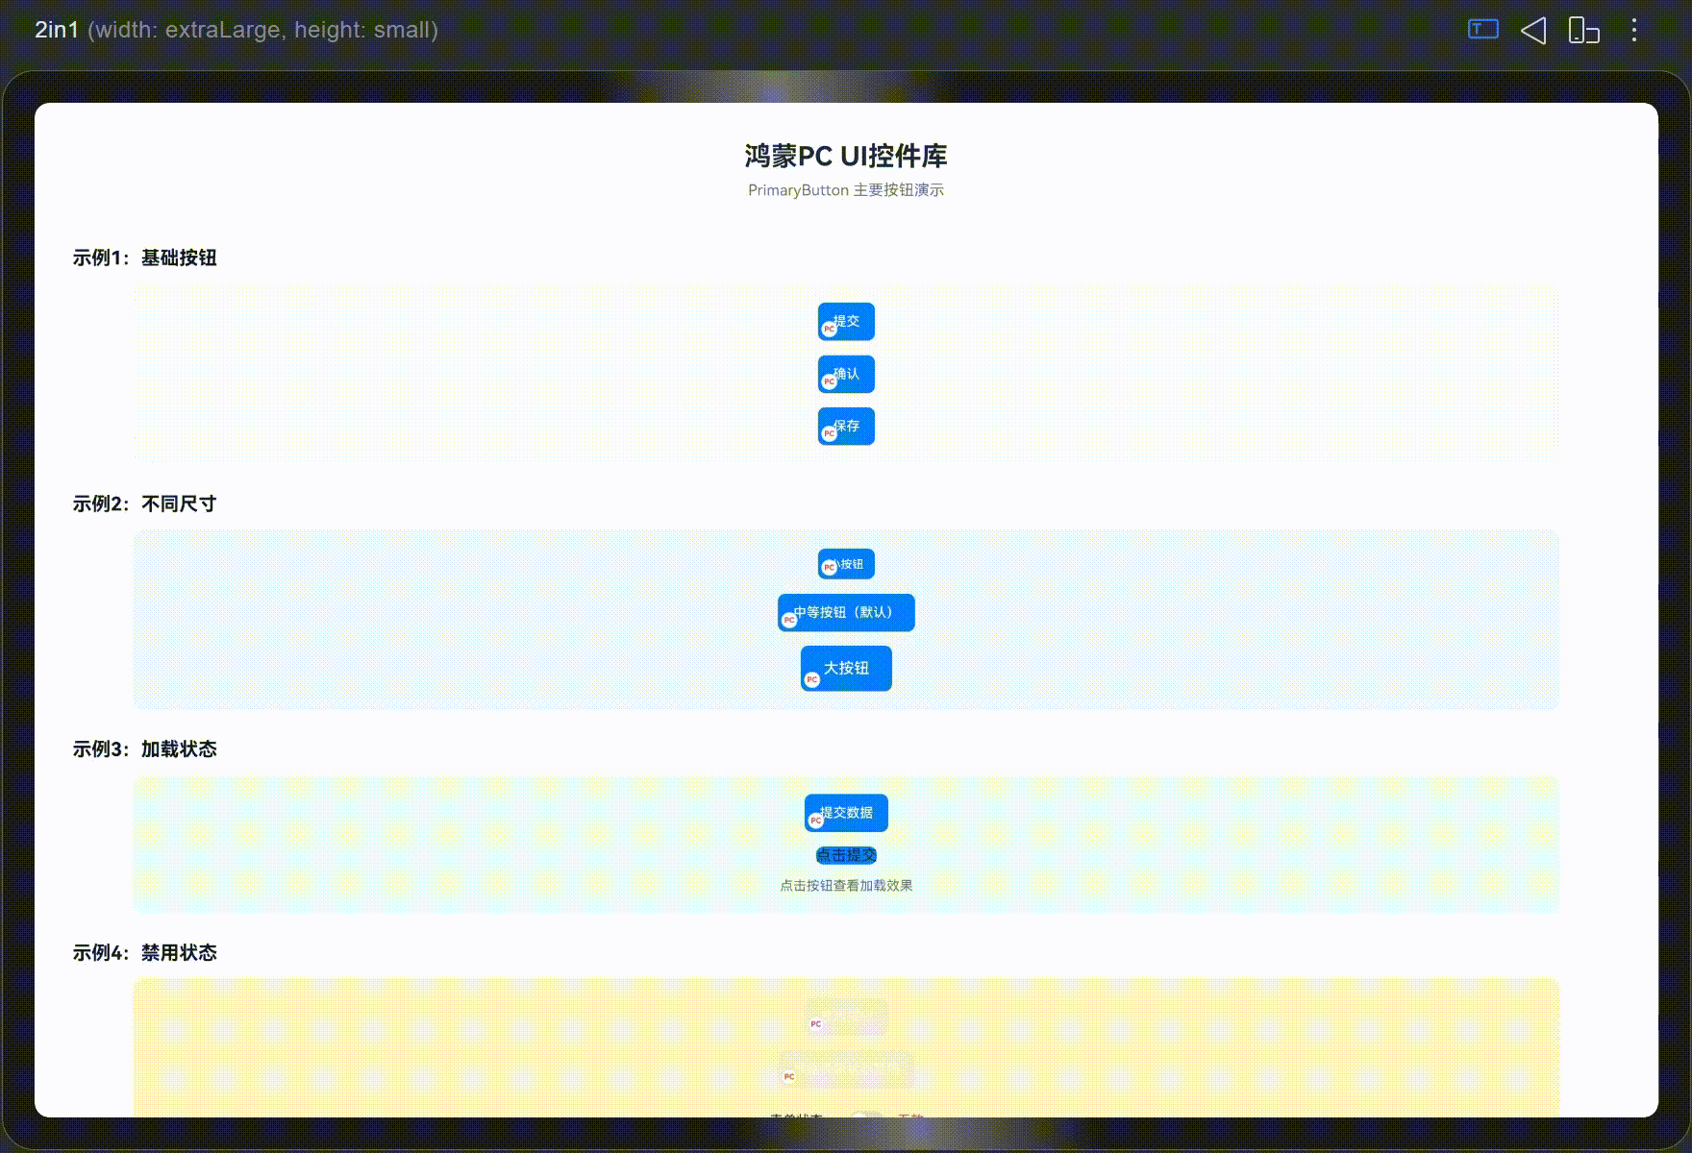This screenshot has height=1153, width=1692.
Task: Click the 中等按钮（默认） button
Action: (x=846, y=613)
